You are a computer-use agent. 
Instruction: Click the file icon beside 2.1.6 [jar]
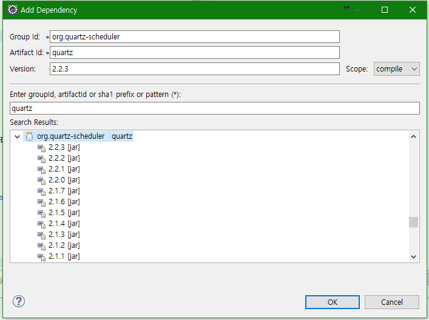coord(41,203)
